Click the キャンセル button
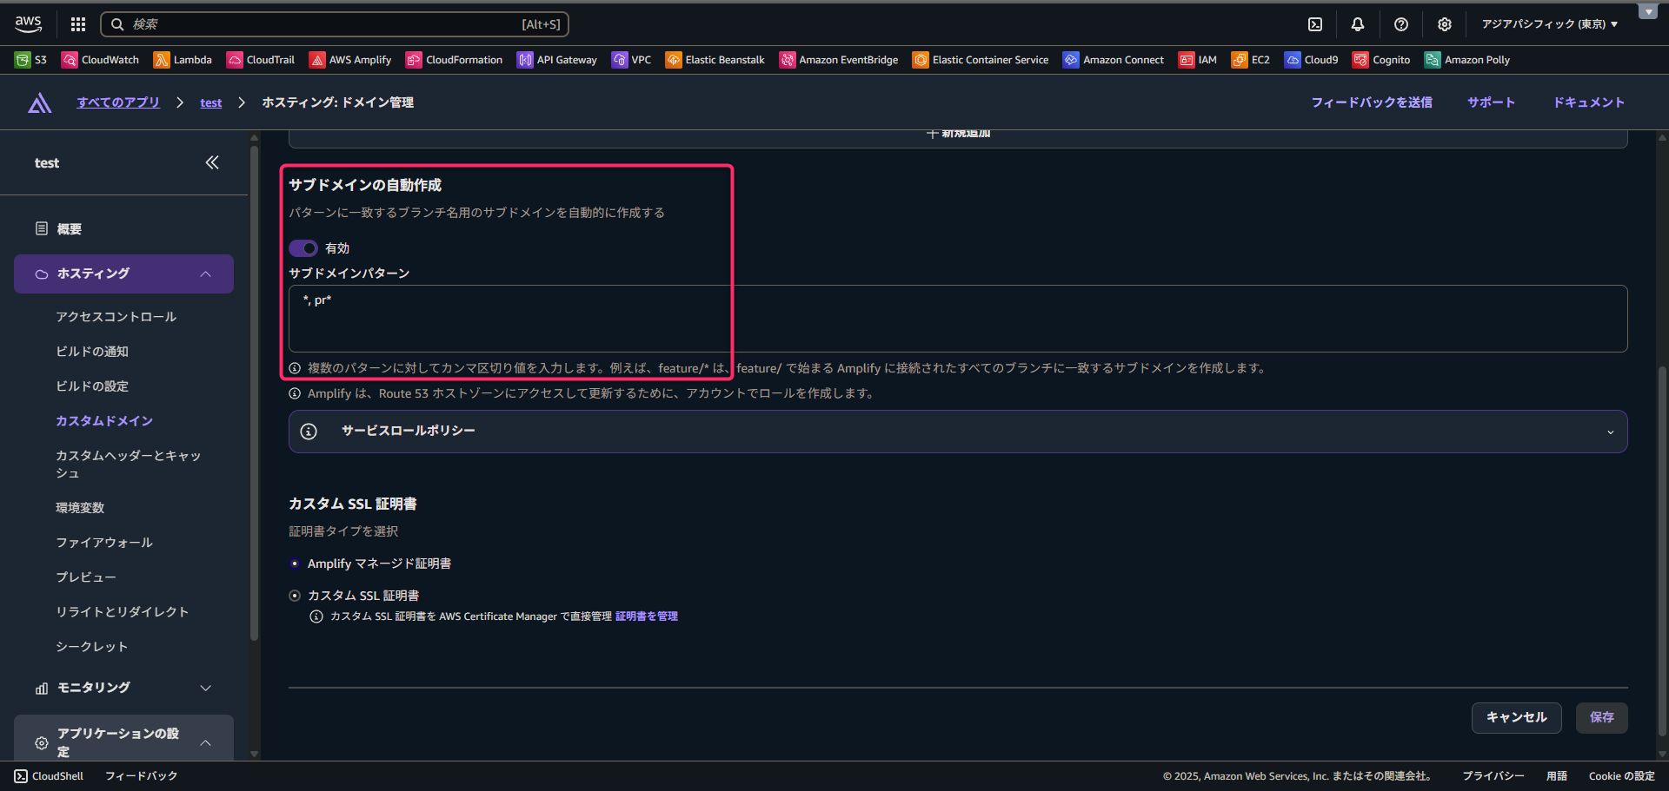Image resolution: width=1669 pixels, height=791 pixels. [1517, 717]
